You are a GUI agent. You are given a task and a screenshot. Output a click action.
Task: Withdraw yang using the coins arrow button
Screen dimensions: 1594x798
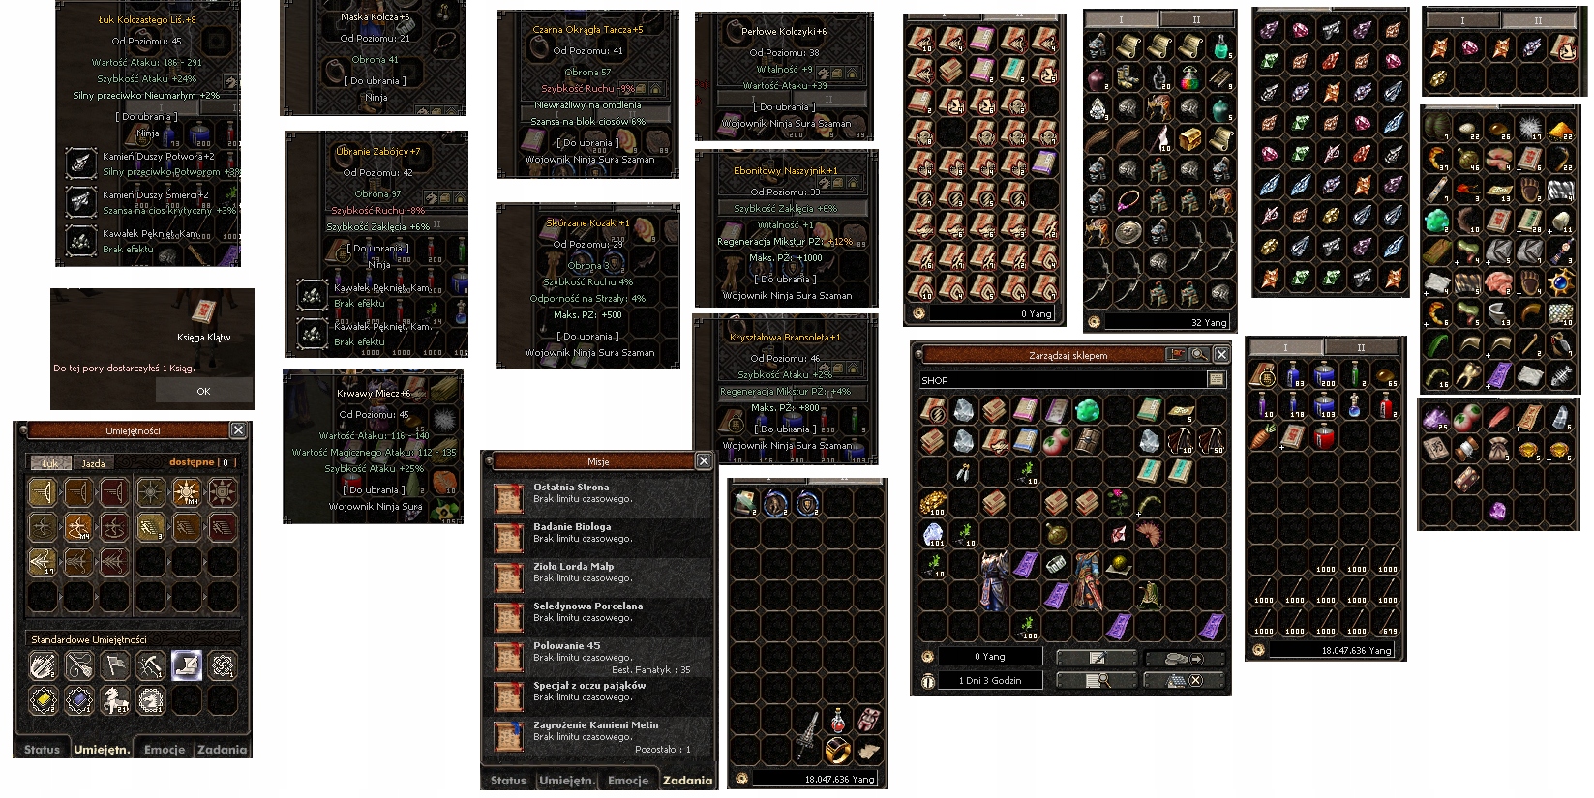1185,658
